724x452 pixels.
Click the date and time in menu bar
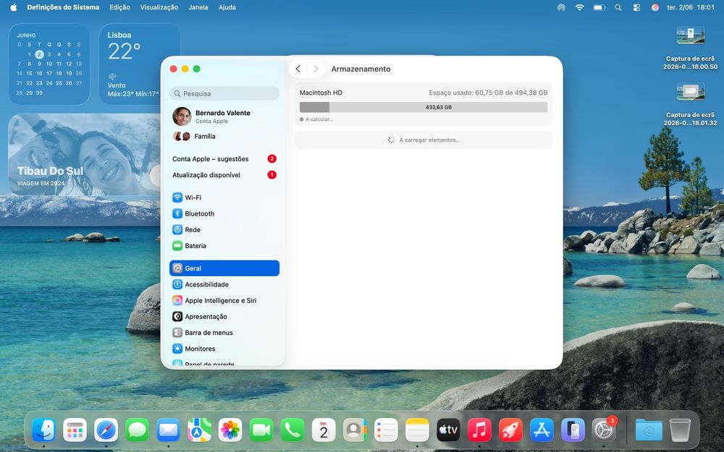pyautogui.click(x=690, y=7)
